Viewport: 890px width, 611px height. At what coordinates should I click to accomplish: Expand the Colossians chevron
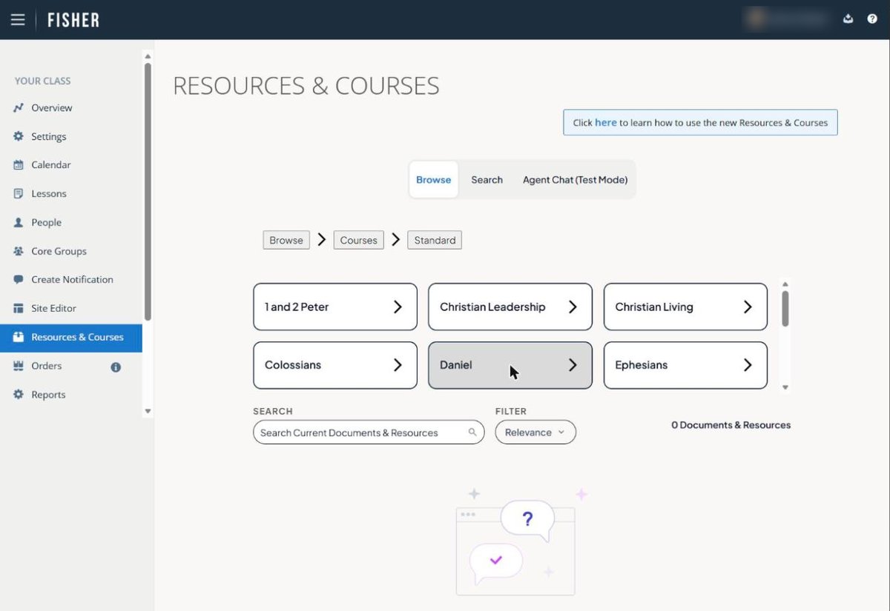[x=398, y=365]
